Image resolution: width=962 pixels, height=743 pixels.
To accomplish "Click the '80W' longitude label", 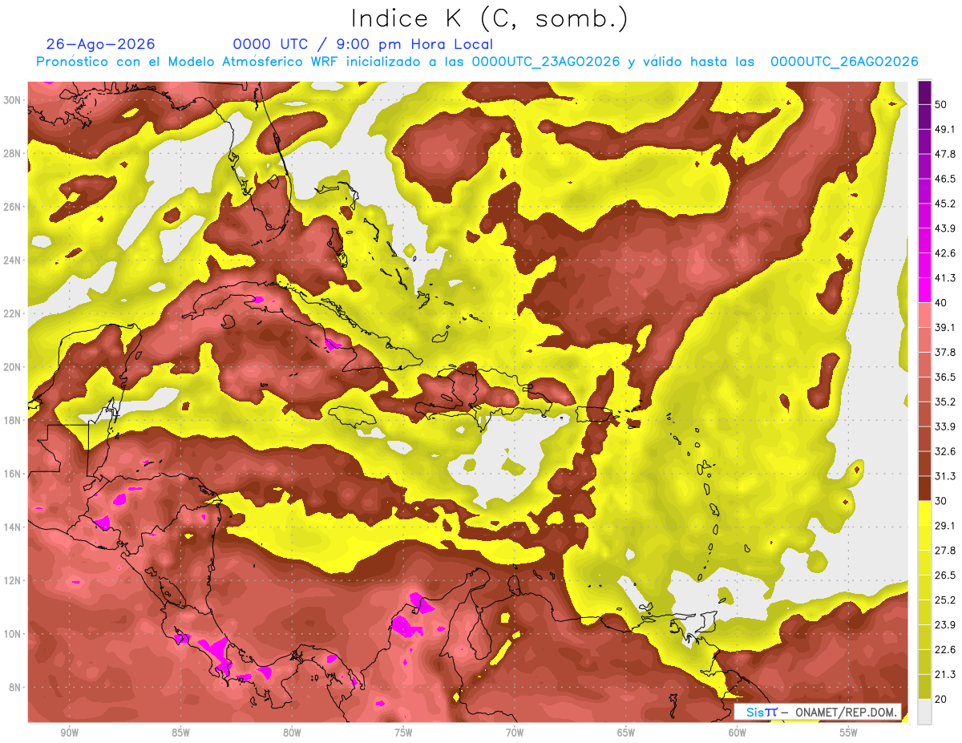I will pyautogui.click(x=292, y=733).
